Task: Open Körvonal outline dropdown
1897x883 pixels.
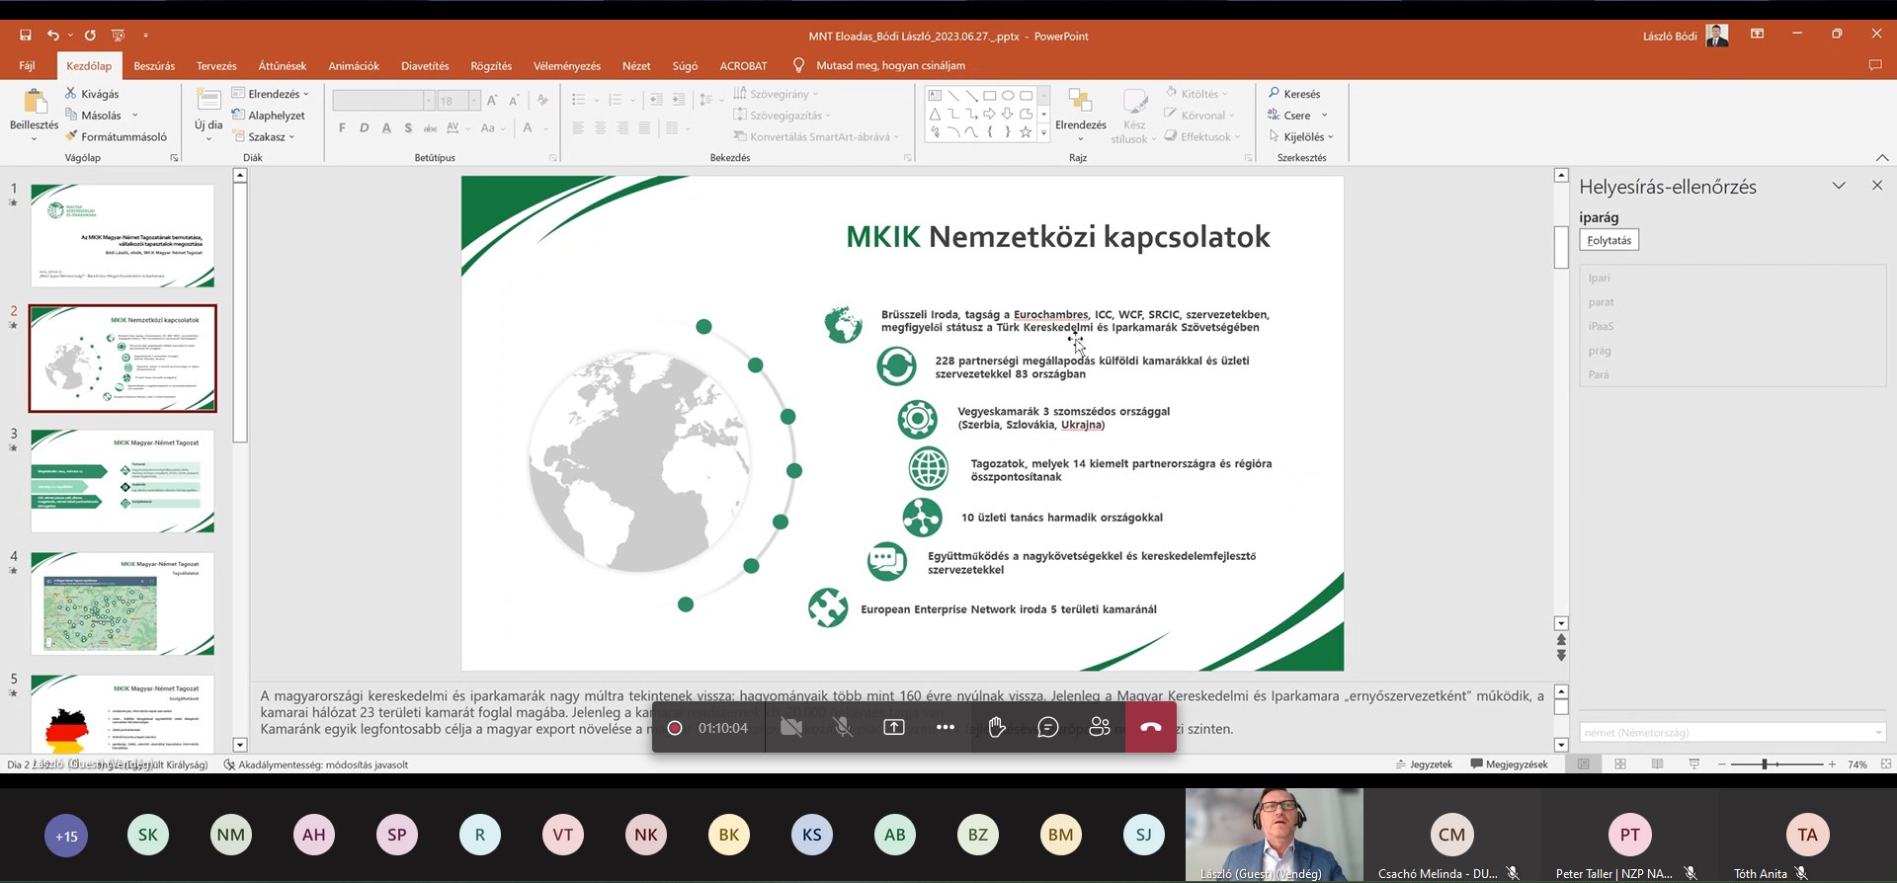Action: pos(1200,116)
